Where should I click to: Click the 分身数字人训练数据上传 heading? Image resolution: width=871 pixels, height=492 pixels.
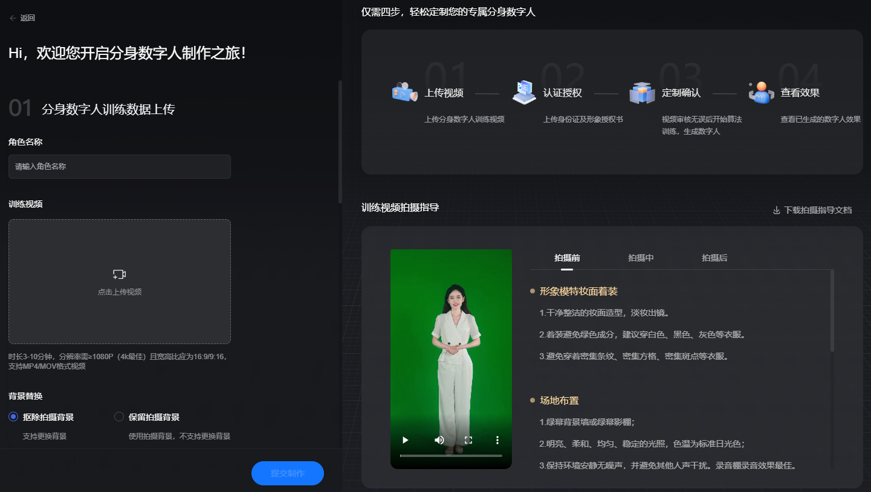pyautogui.click(x=108, y=109)
